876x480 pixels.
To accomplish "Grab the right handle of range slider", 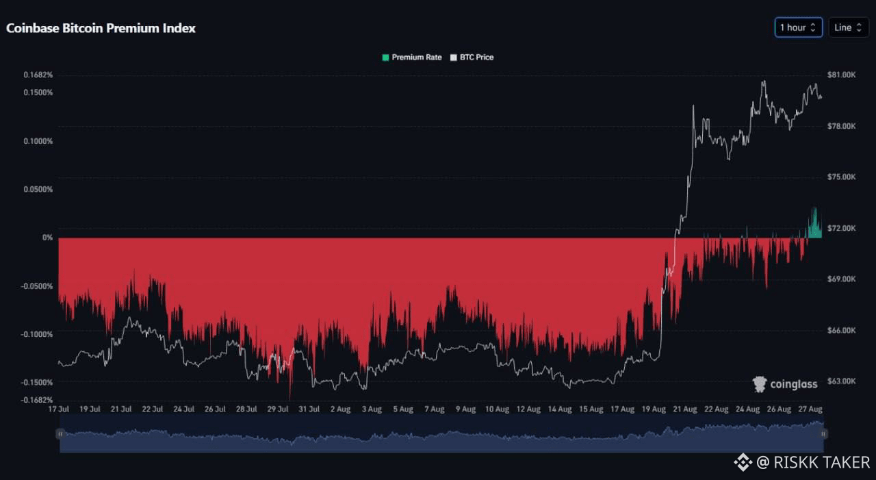I will tap(823, 433).
